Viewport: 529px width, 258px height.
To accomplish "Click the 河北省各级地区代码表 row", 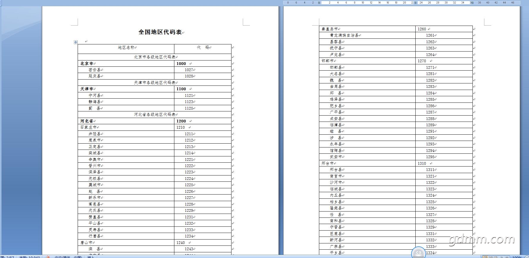I will pyautogui.click(x=154, y=114).
